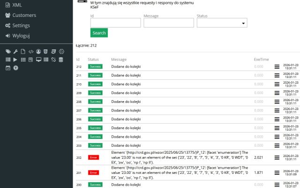
Task: Focus the Id filter input field
Action: coord(115,23)
